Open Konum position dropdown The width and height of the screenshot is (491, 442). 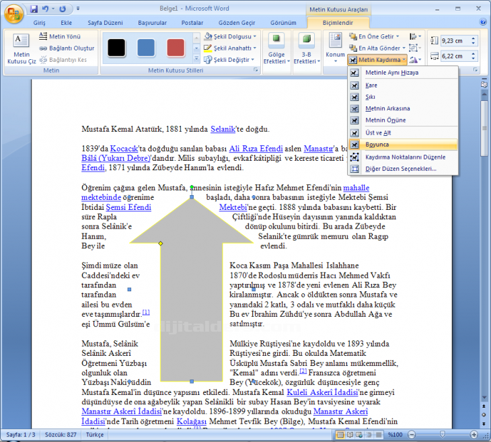(336, 48)
